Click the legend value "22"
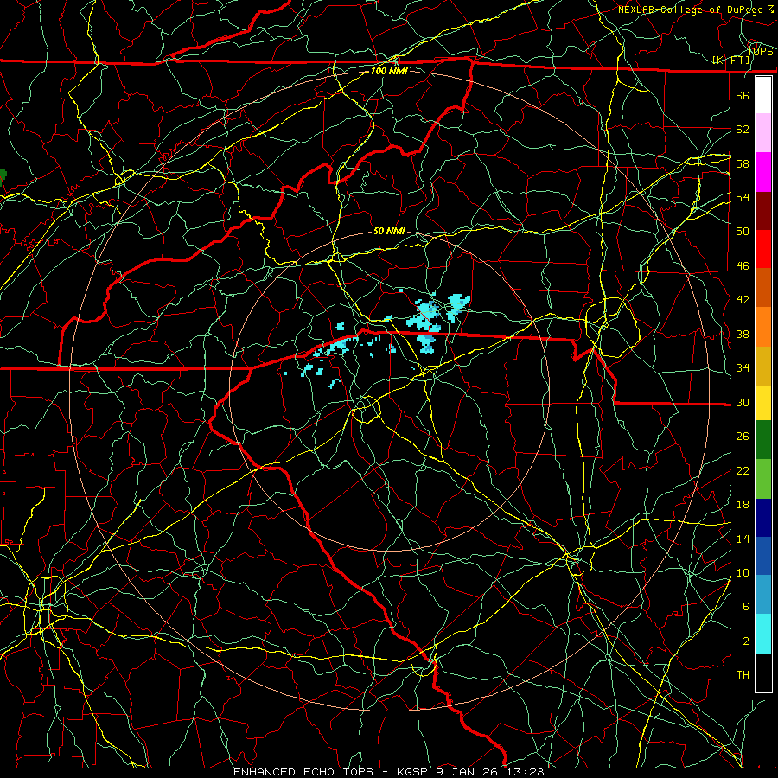Viewport: 778px width, 778px height. 743,470
